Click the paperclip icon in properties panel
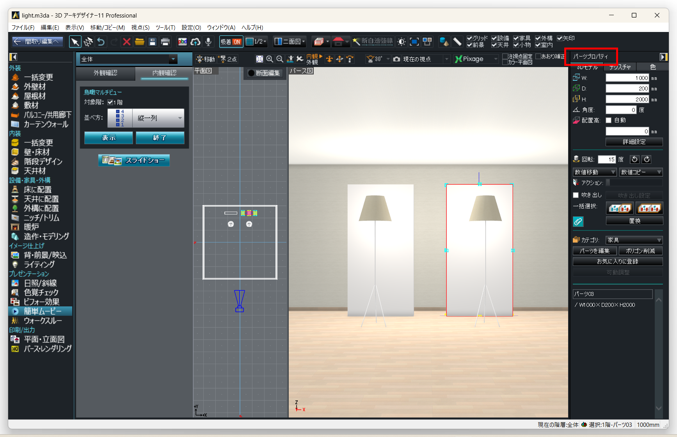Viewport: 677px width, 437px height. click(578, 221)
